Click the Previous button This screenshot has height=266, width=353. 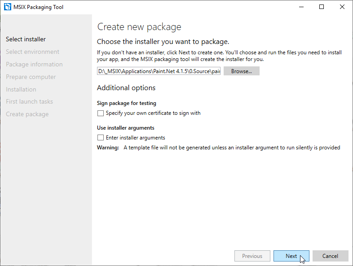[252, 256]
